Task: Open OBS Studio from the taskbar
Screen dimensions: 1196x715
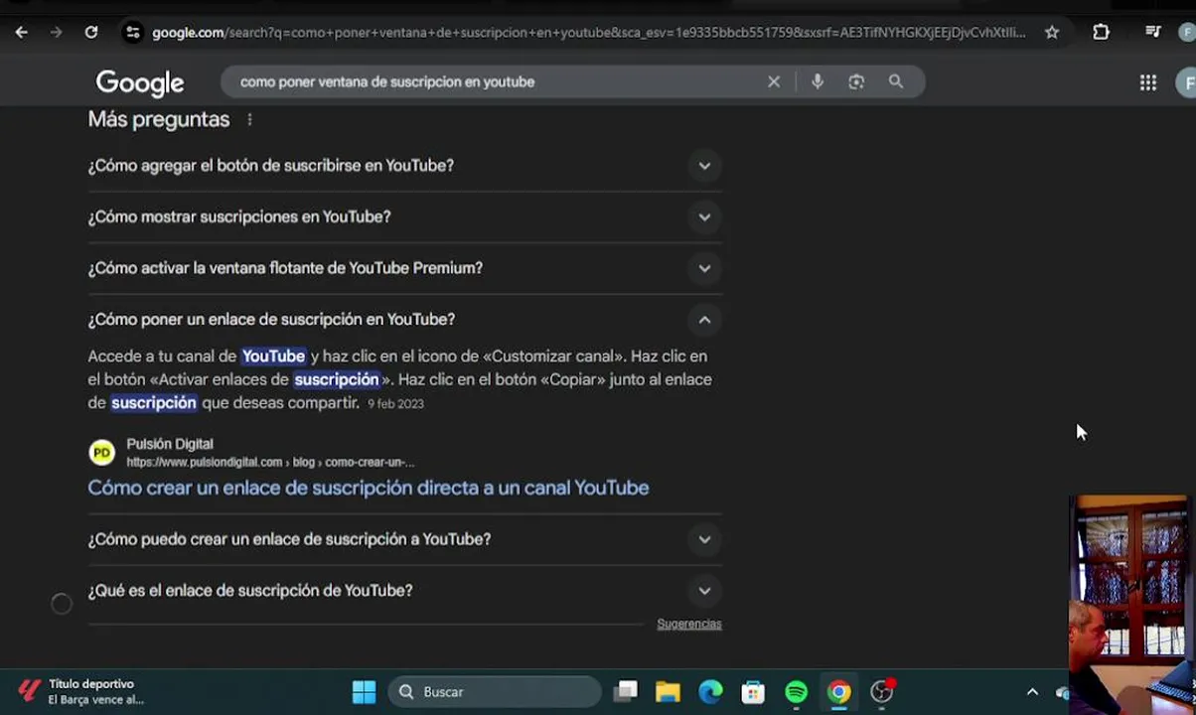Action: 882,692
